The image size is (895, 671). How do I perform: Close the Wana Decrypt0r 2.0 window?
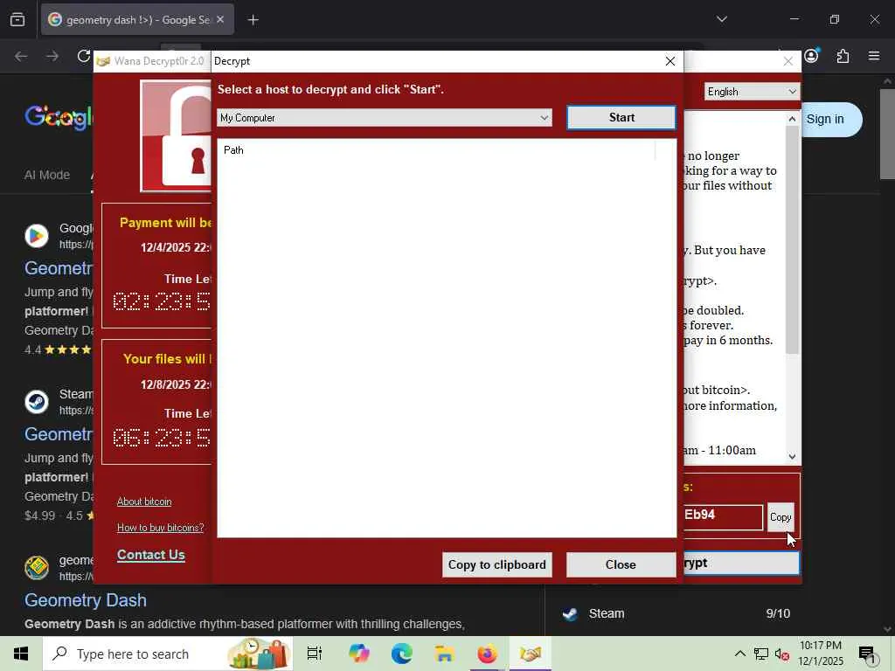787,61
